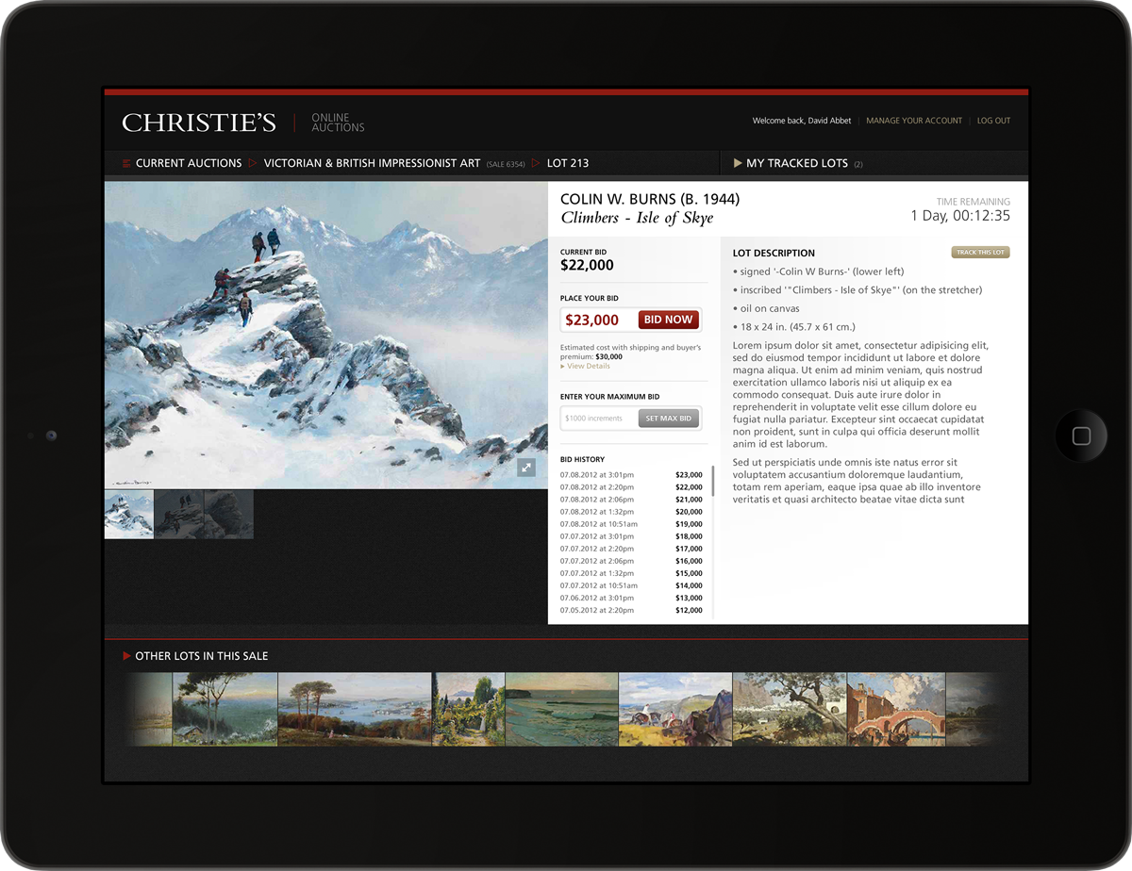The height and width of the screenshot is (871, 1132).
Task: Click the Lot Description heading
Action: (774, 253)
